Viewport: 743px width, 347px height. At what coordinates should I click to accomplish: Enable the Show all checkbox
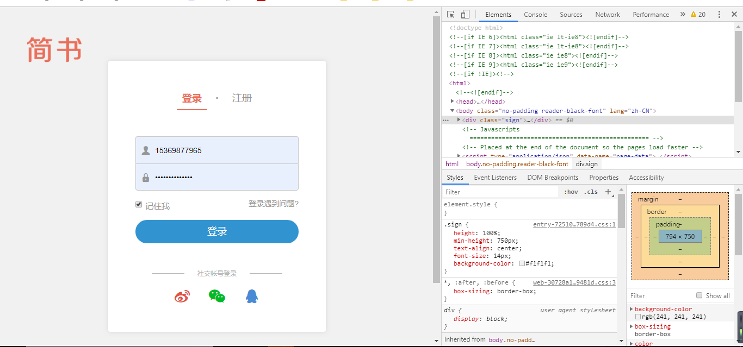coord(699,295)
